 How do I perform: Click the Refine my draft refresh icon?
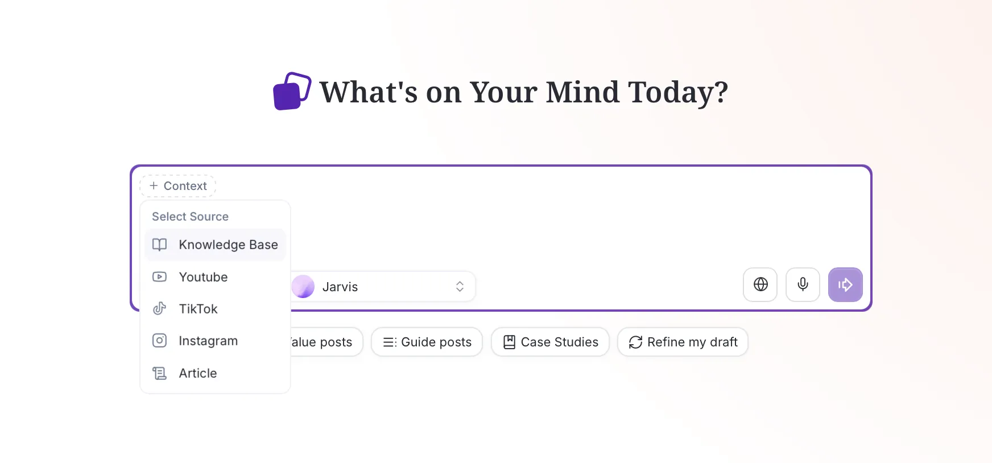(x=635, y=342)
